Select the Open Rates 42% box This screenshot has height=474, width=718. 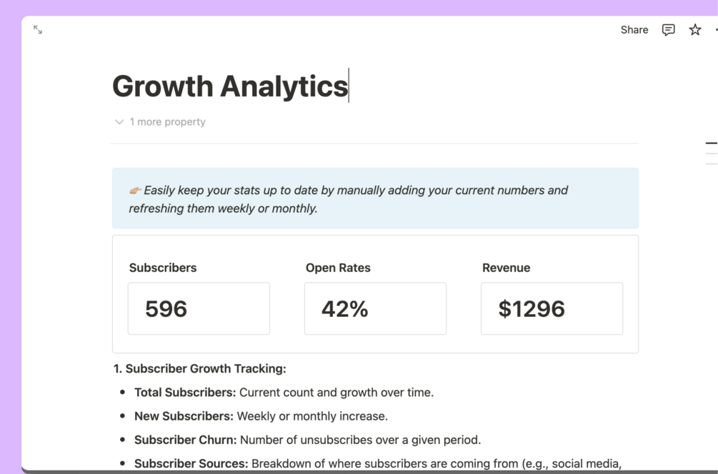point(375,308)
